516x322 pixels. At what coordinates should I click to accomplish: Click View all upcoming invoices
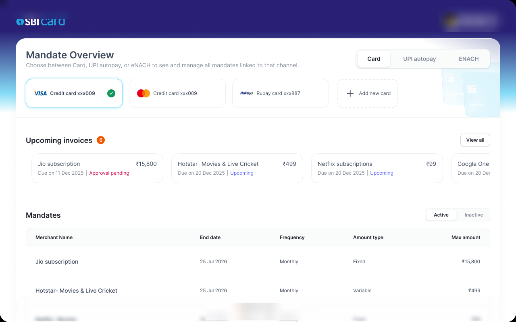pos(475,140)
